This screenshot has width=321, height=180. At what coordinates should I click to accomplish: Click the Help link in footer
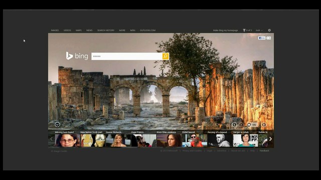point(252,151)
